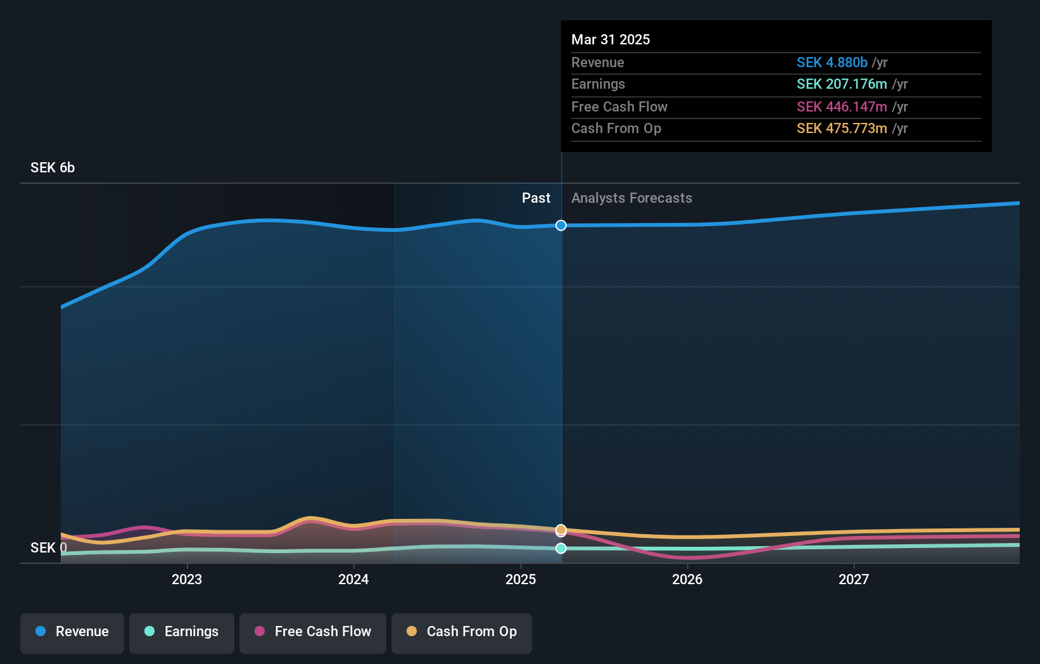Click the SEK 207.176m earnings value
Screen dimensions: 1040x664
pos(842,84)
